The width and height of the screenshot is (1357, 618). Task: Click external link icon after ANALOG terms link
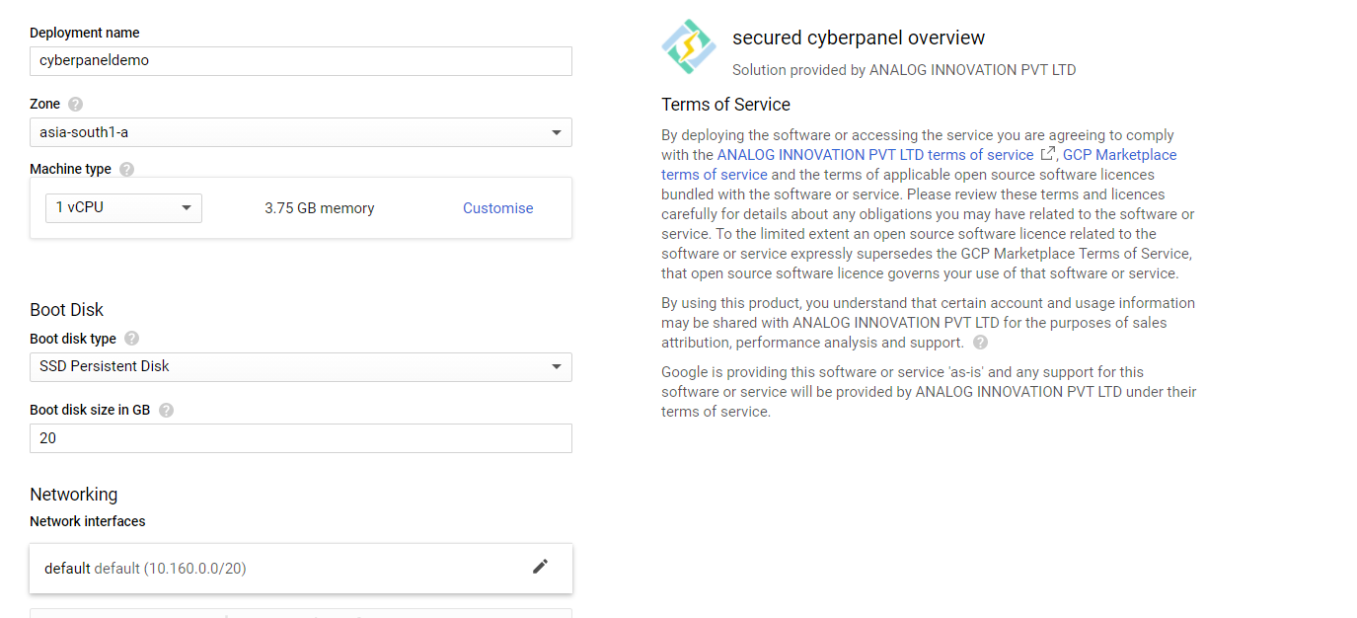pyautogui.click(x=1048, y=154)
